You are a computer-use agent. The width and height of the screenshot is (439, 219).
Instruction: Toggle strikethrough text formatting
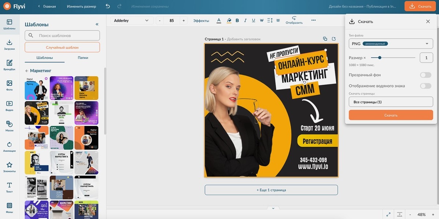coord(262,20)
